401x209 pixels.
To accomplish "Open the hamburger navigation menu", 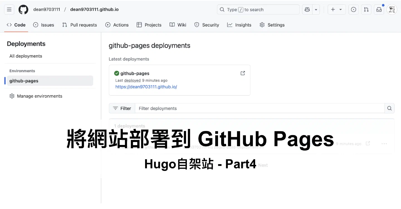I will [9, 9].
